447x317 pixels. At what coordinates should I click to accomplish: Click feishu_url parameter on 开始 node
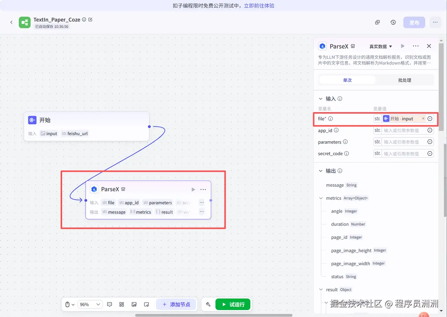75,134
